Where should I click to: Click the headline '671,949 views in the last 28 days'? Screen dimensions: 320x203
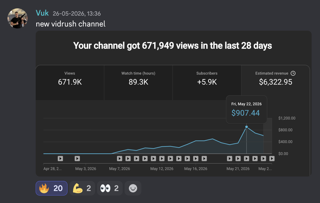pyautogui.click(x=207, y=45)
